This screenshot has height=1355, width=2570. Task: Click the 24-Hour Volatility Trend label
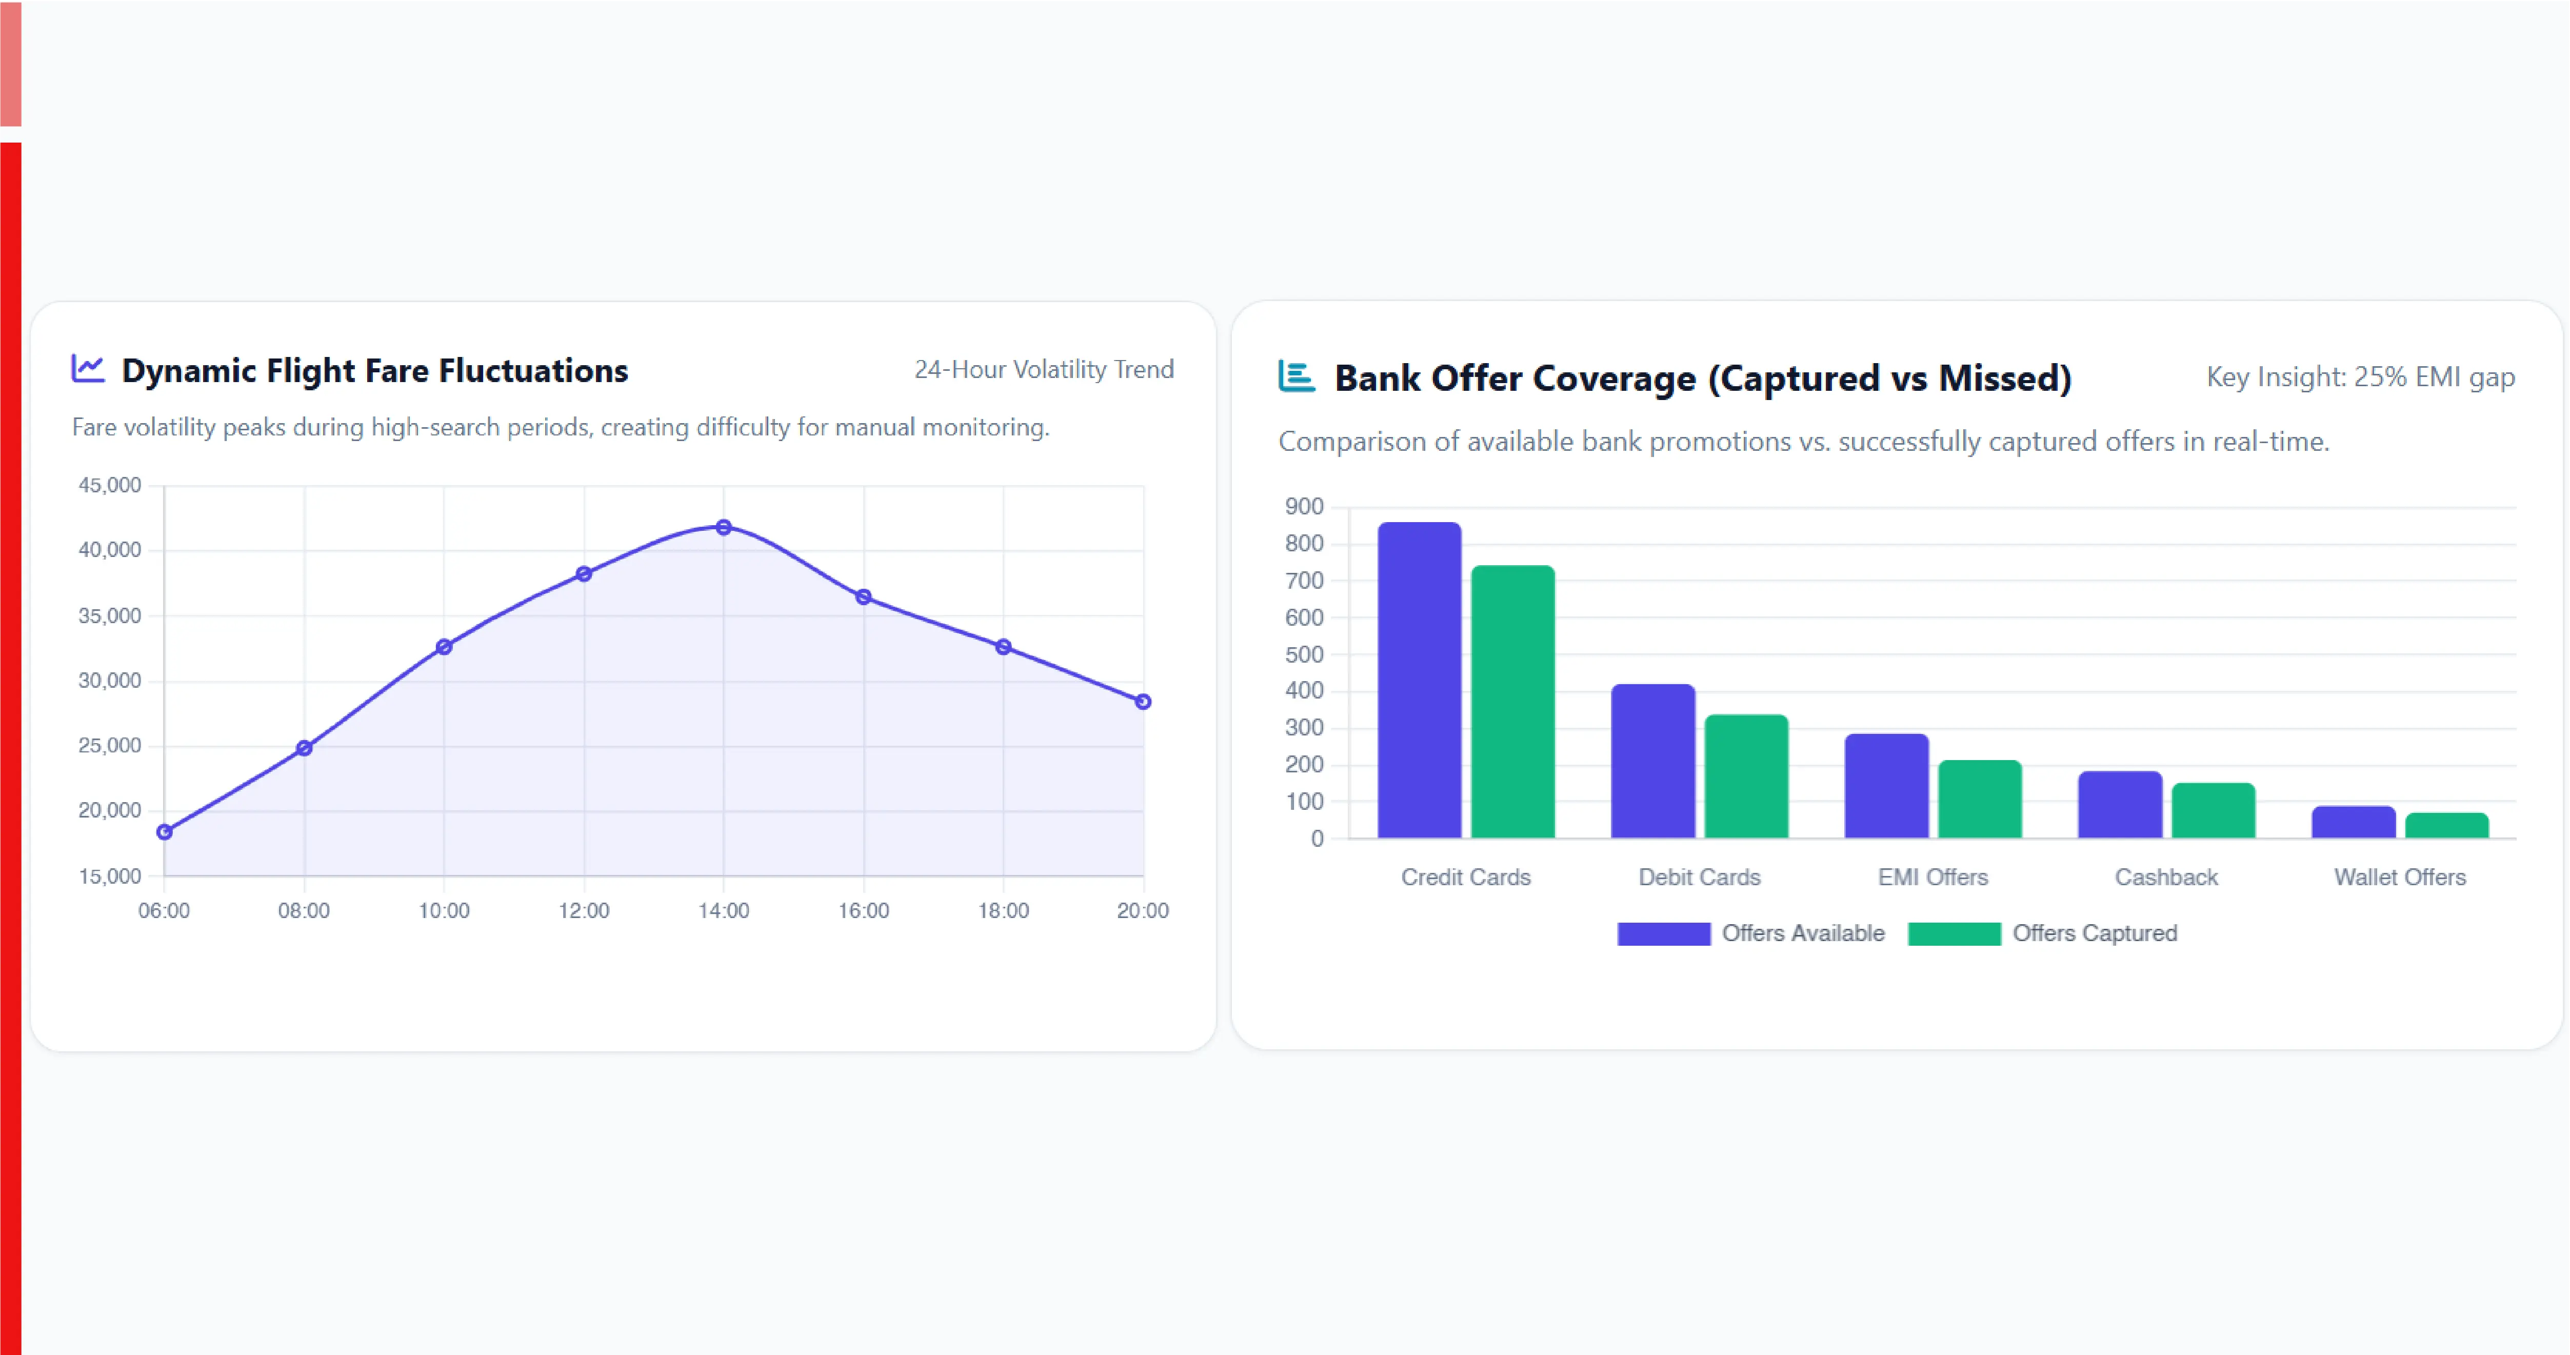1044,369
